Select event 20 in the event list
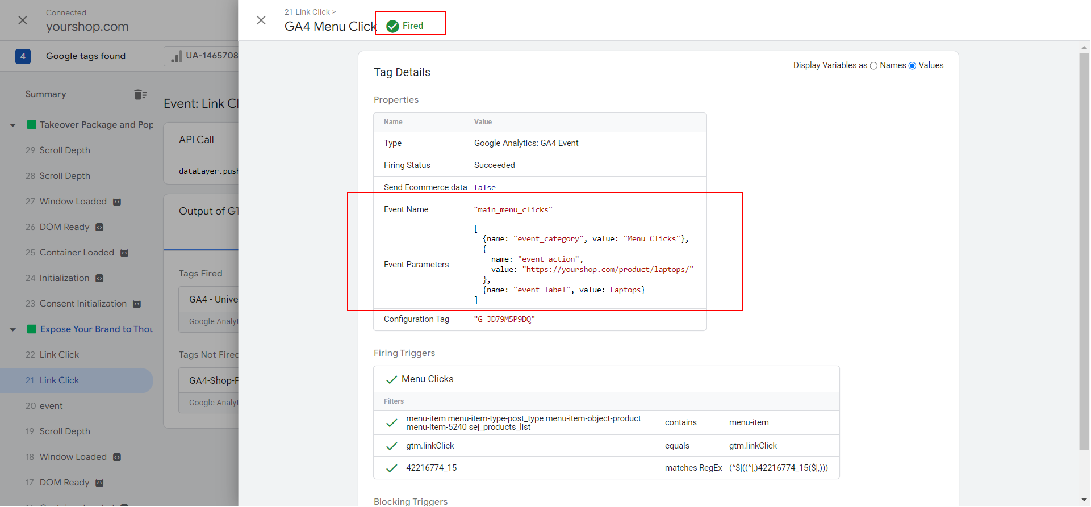 point(51,406)
